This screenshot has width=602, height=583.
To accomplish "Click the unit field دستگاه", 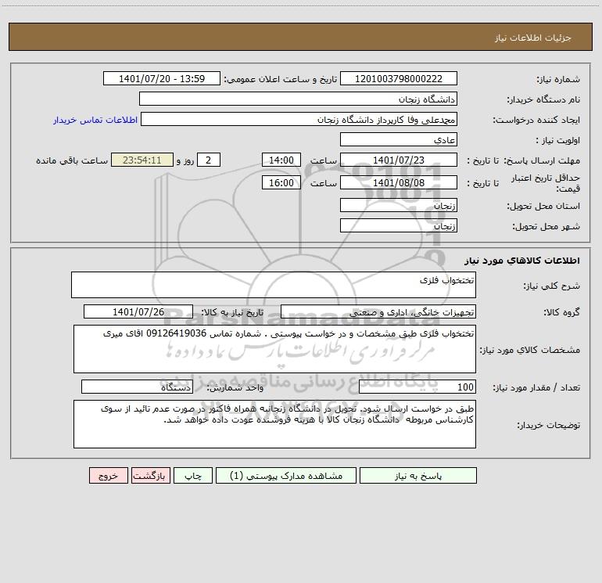I will pos(137,387).
